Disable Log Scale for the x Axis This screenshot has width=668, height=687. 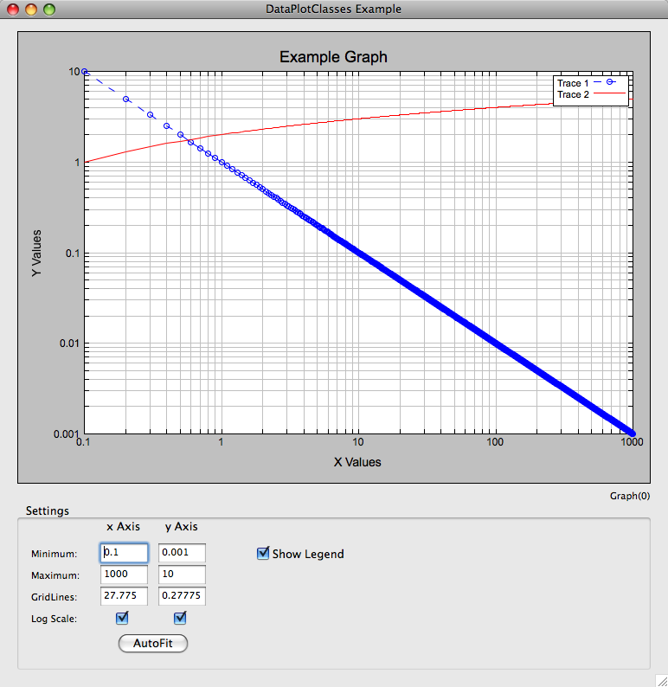(x=122, y=618)
